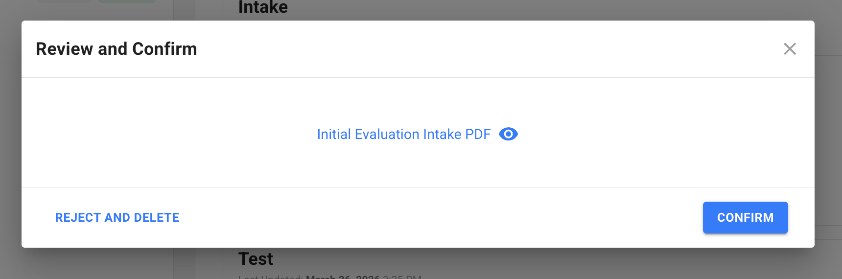Click the dimmed gray button at top left
The width and height of the screenshot is (842, 279).
click(65, 1)
